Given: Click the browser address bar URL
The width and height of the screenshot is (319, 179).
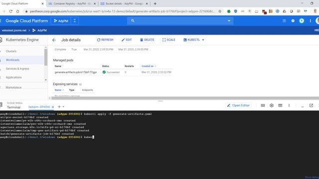Looking at the screenshot, I should (x=122, y=11).
